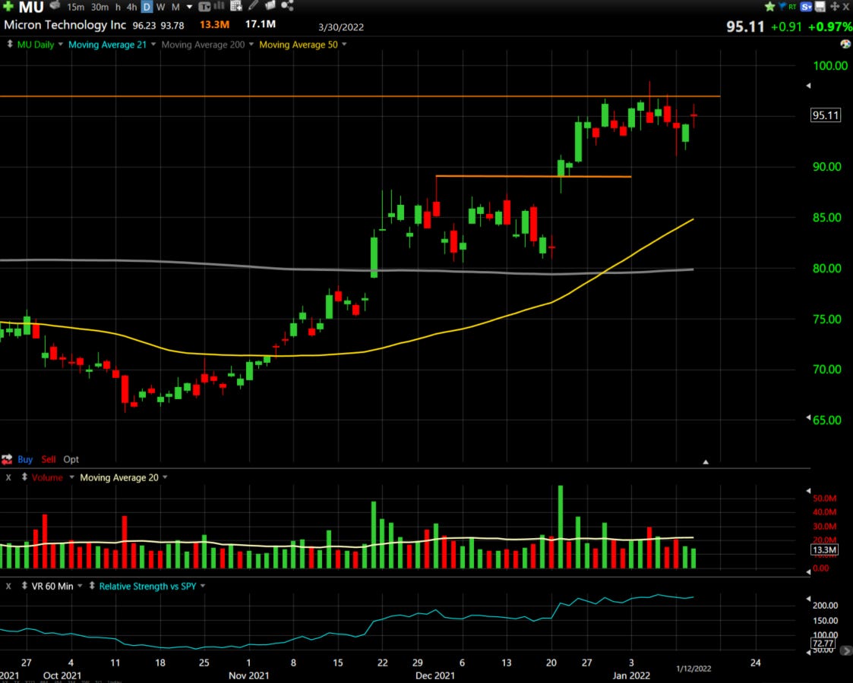Switch to the 4h timeframe

(x=131, y=7)
